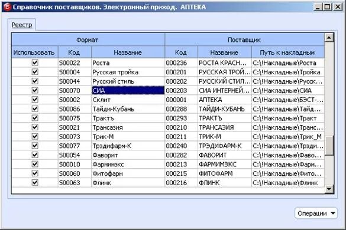Select format code S00075
Image resolution: width=346 pixels, height=230 pixels.
click(x=75, y=119)
